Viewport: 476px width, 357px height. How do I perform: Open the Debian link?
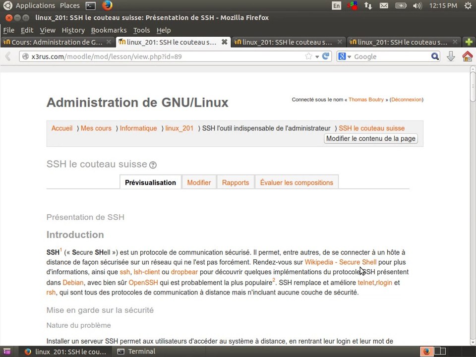[73, 282]
